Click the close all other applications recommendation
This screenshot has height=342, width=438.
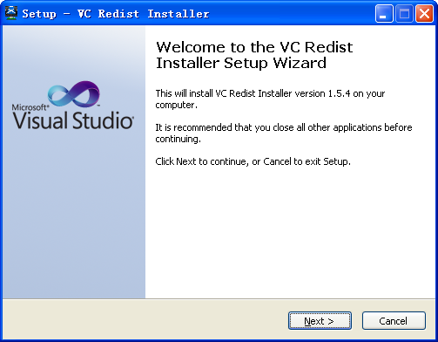click(x=284, y=133)
